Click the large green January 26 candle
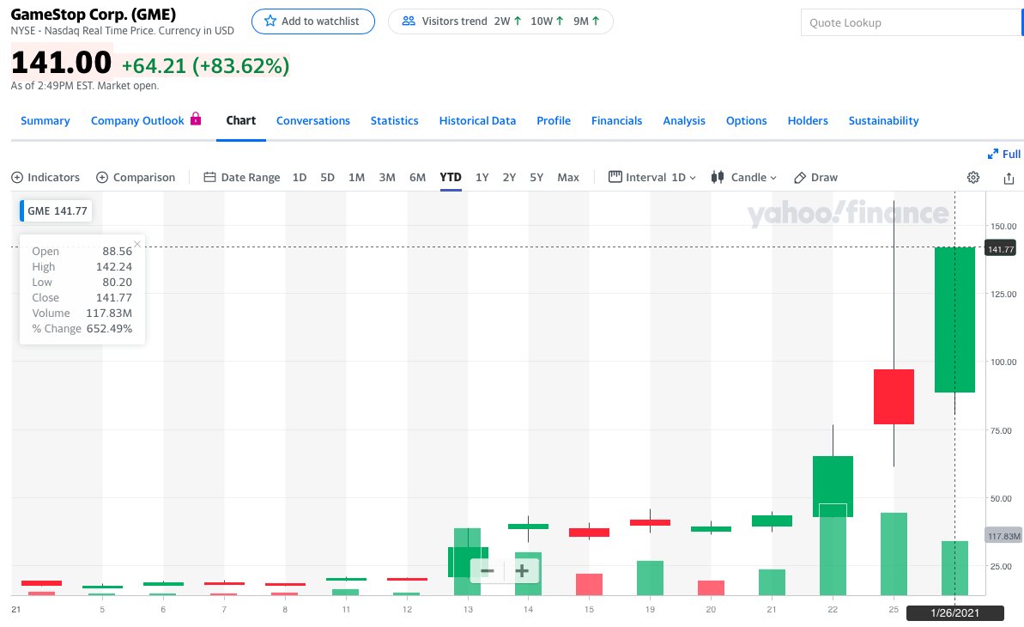 [954, 320]
